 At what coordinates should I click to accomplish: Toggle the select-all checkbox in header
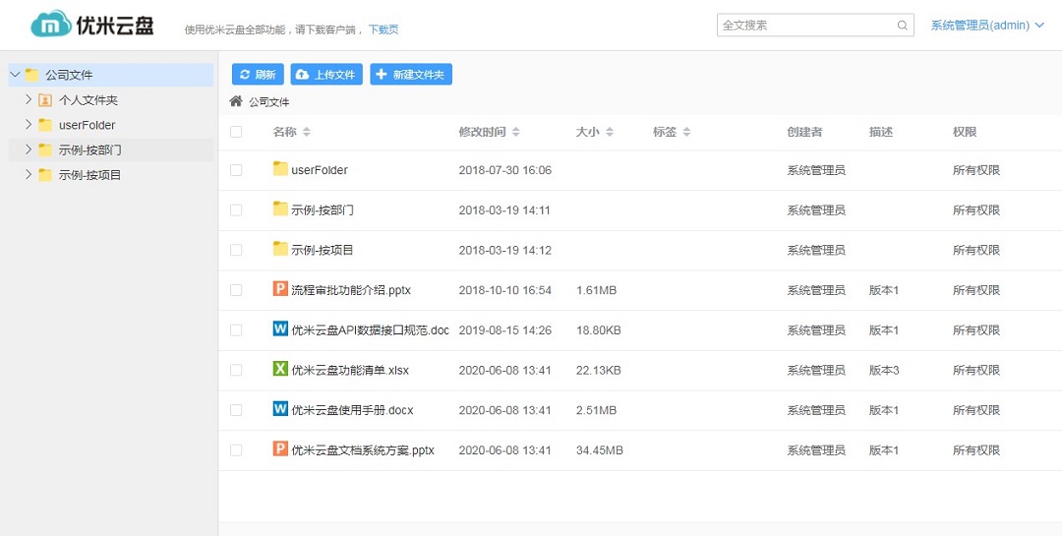coord(236,132)
